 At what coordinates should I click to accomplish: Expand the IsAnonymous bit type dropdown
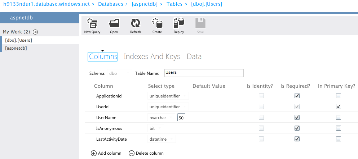(156, 128)
